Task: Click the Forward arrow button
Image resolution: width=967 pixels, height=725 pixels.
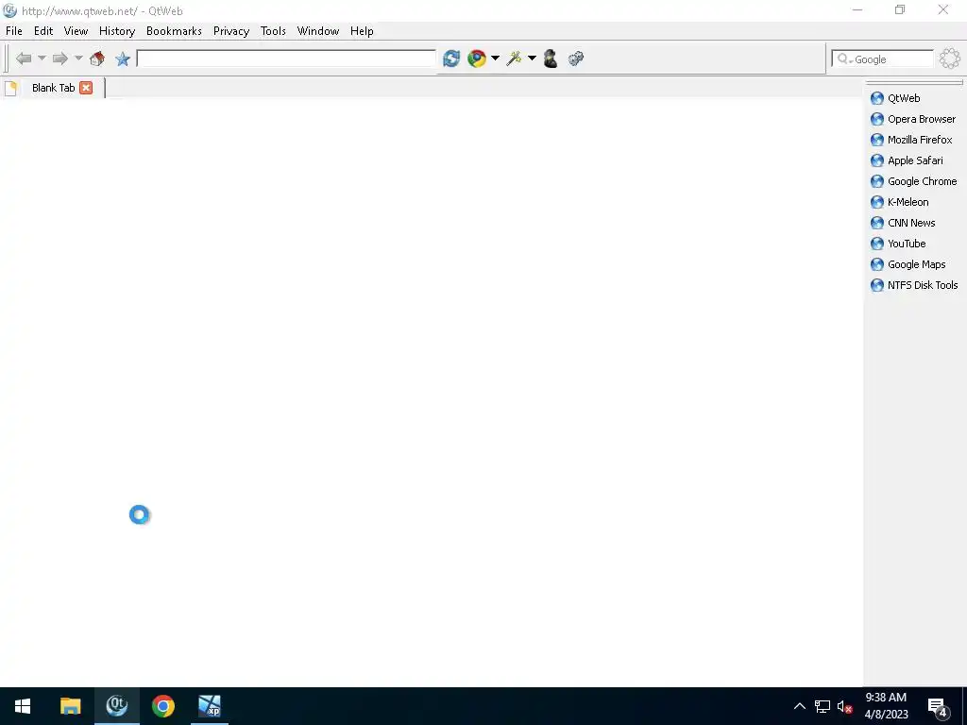Action: point(59,59)
